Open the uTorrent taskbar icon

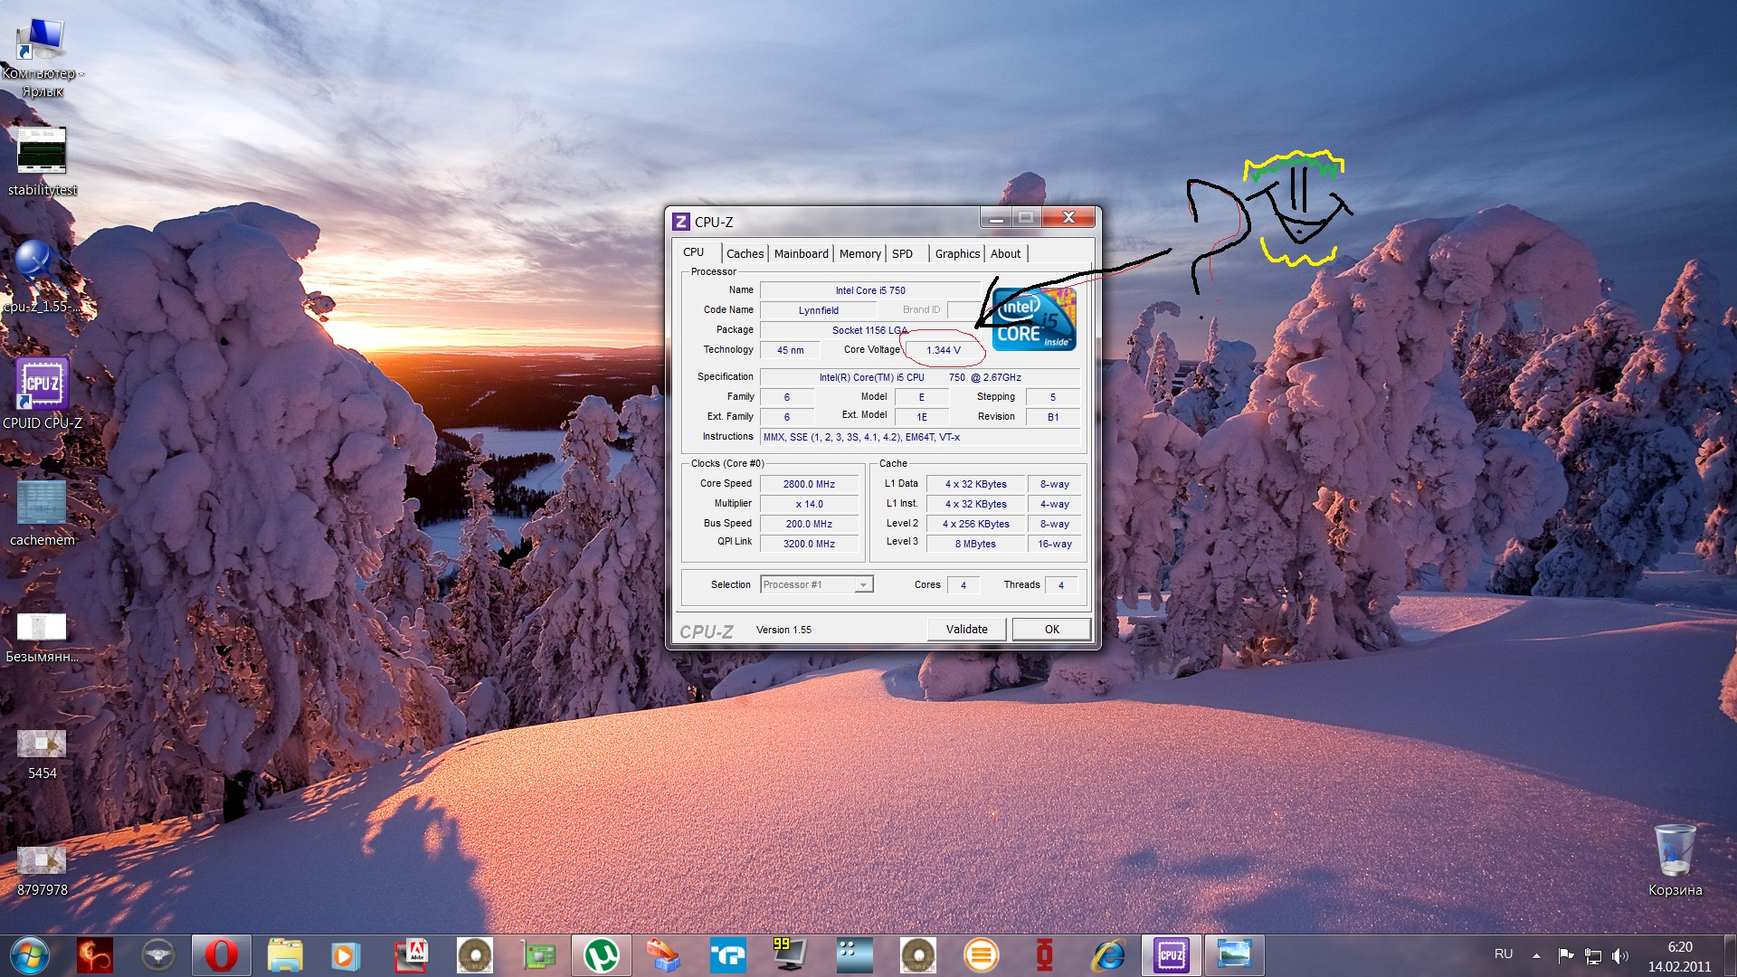click(602, 955)
